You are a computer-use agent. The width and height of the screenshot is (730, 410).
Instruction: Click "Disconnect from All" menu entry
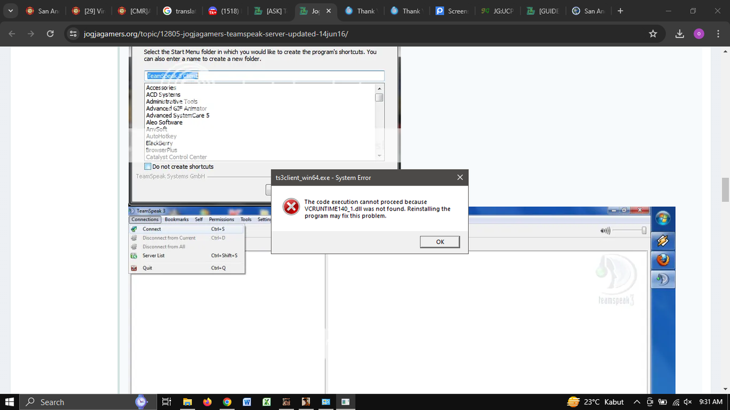click(x=187, y=247)
